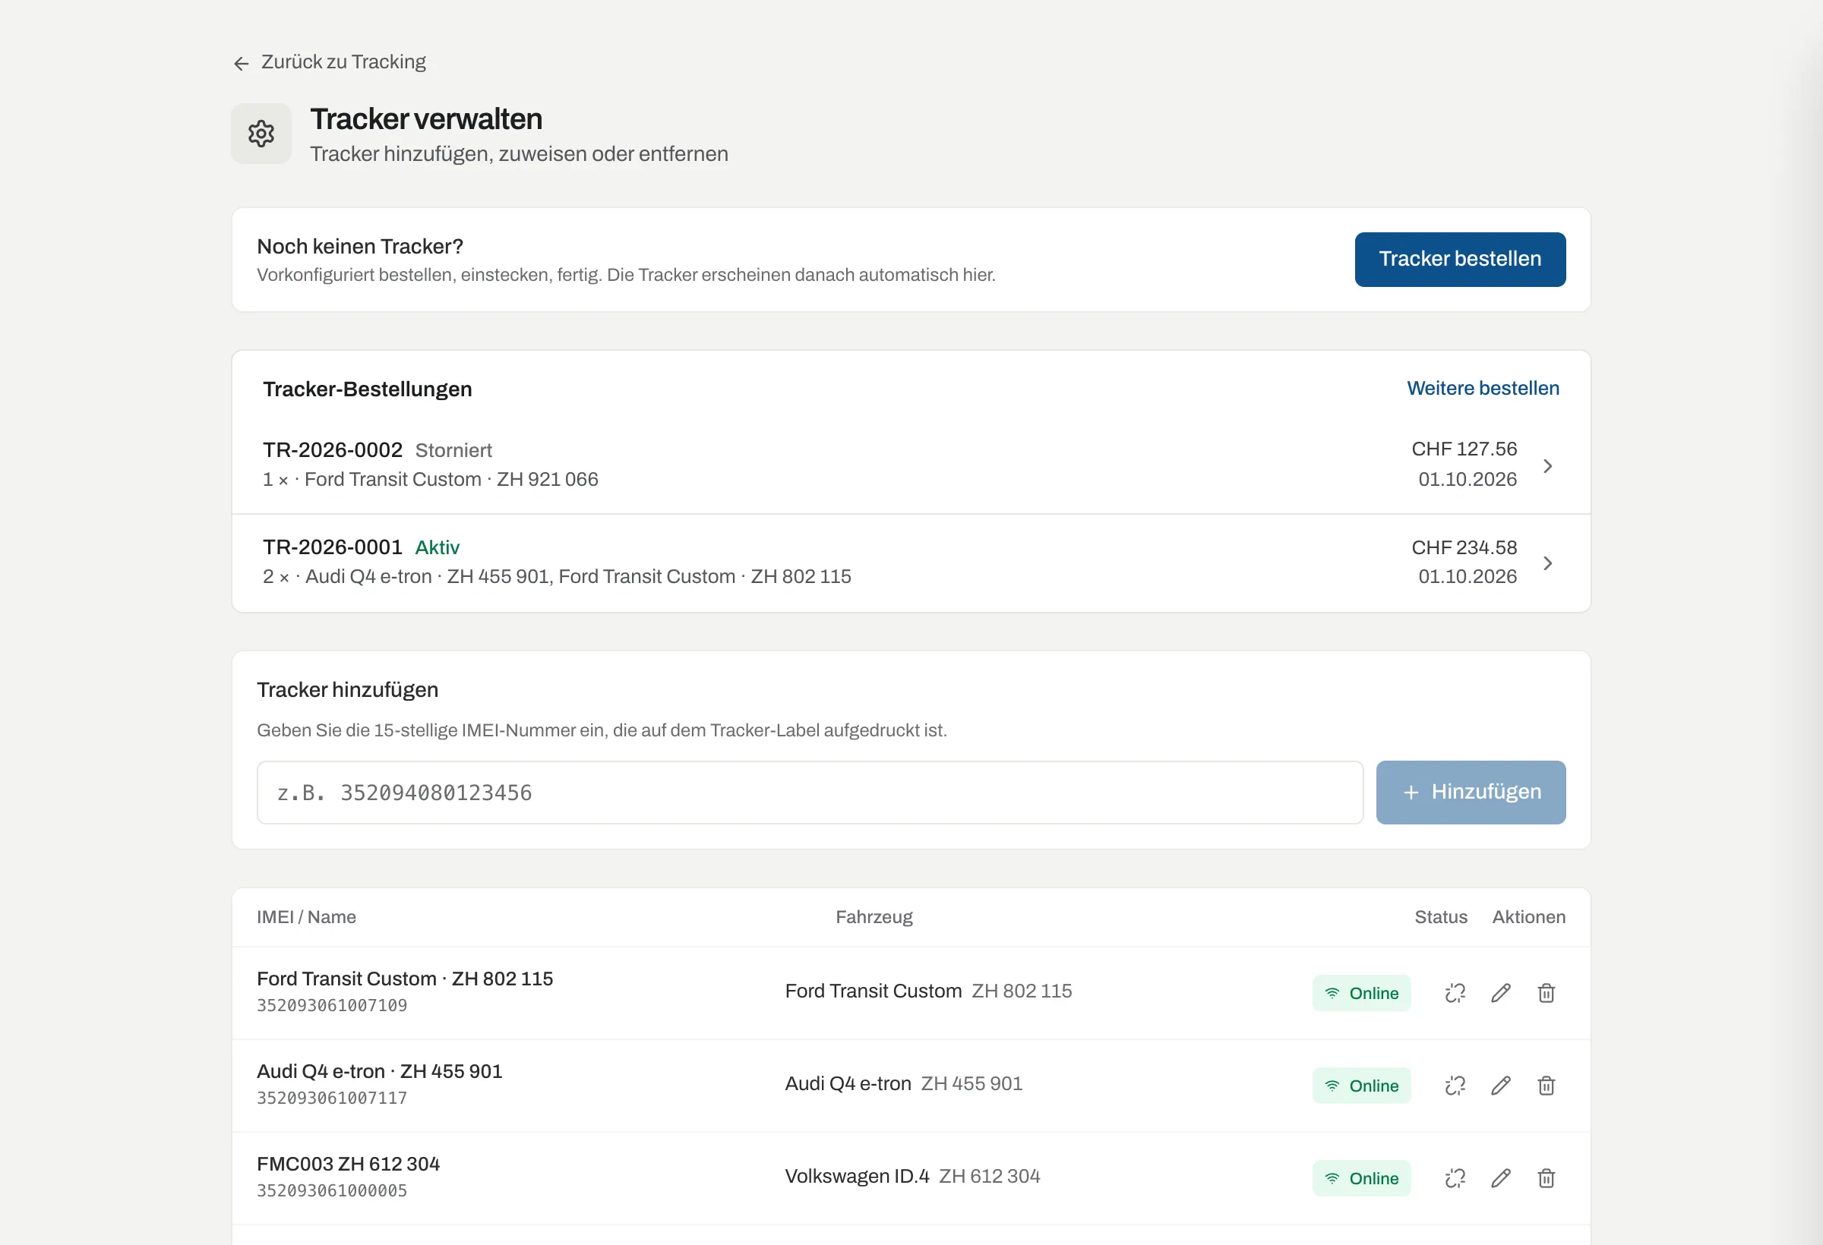Edit the Audi Q4 e-tron tracker
This screenshot has width=1823, height=1245.
(x=1501, y=1086)
